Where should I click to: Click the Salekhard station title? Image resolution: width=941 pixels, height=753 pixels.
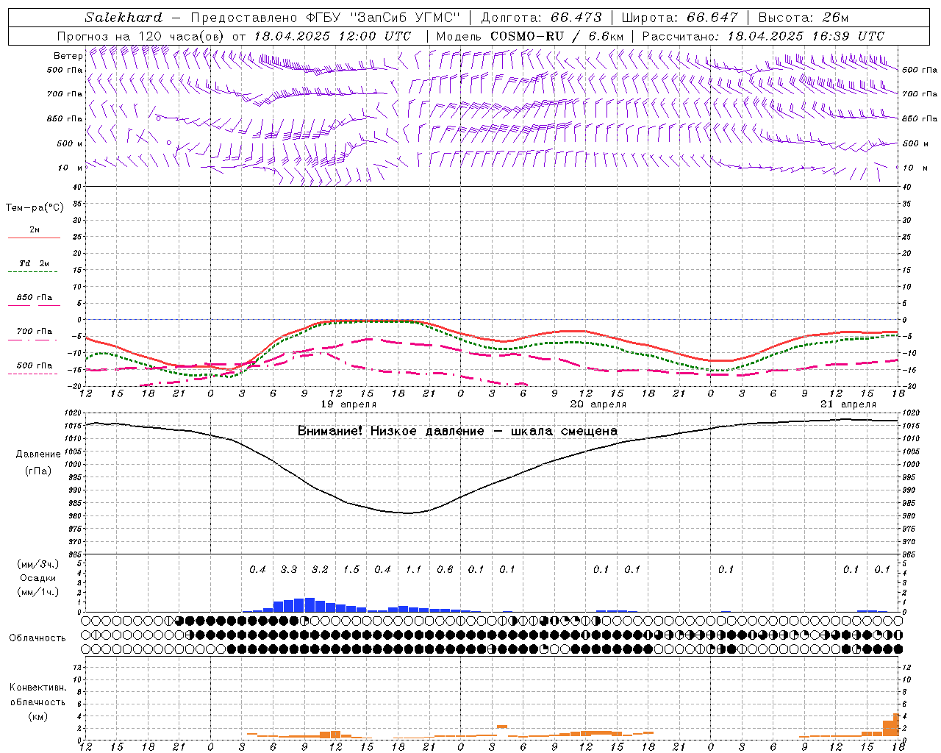(124, 18)
